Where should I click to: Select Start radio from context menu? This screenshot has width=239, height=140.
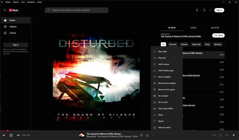(x=167, y=51)
